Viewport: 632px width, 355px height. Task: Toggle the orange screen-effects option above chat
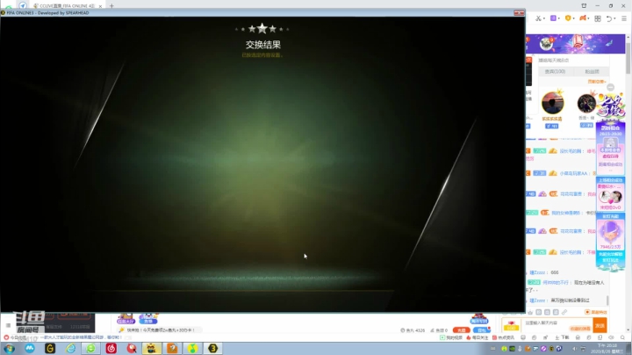click(596, 312)
